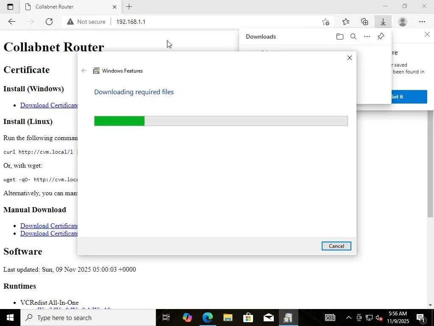The image size is (434, 326).
Task: Open the Favorites list icon
Action: (x=346, y=22)
